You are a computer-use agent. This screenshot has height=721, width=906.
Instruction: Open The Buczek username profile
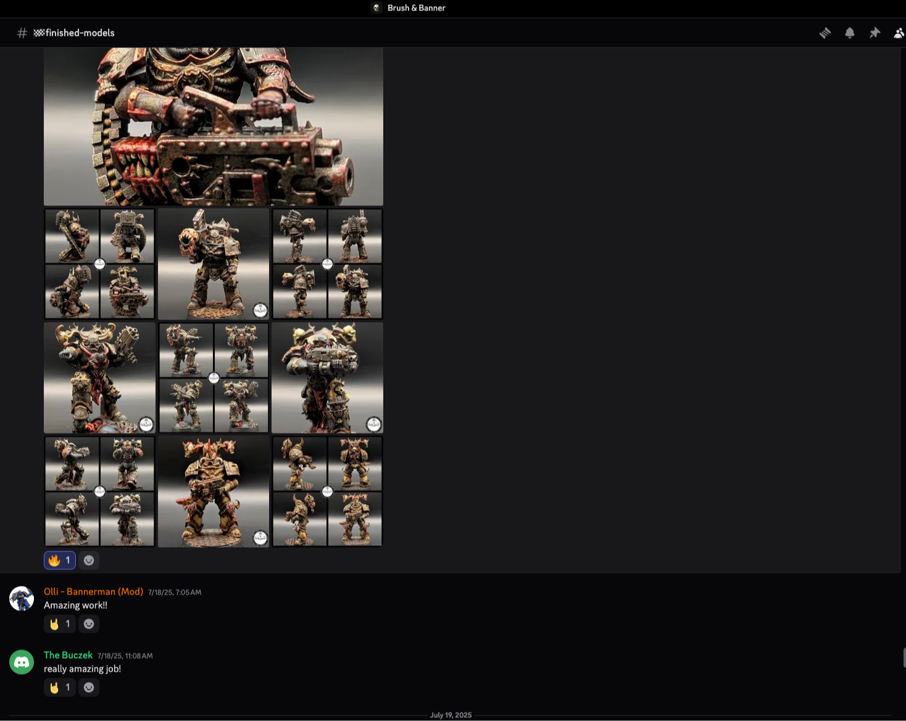[x=68, y=655]
